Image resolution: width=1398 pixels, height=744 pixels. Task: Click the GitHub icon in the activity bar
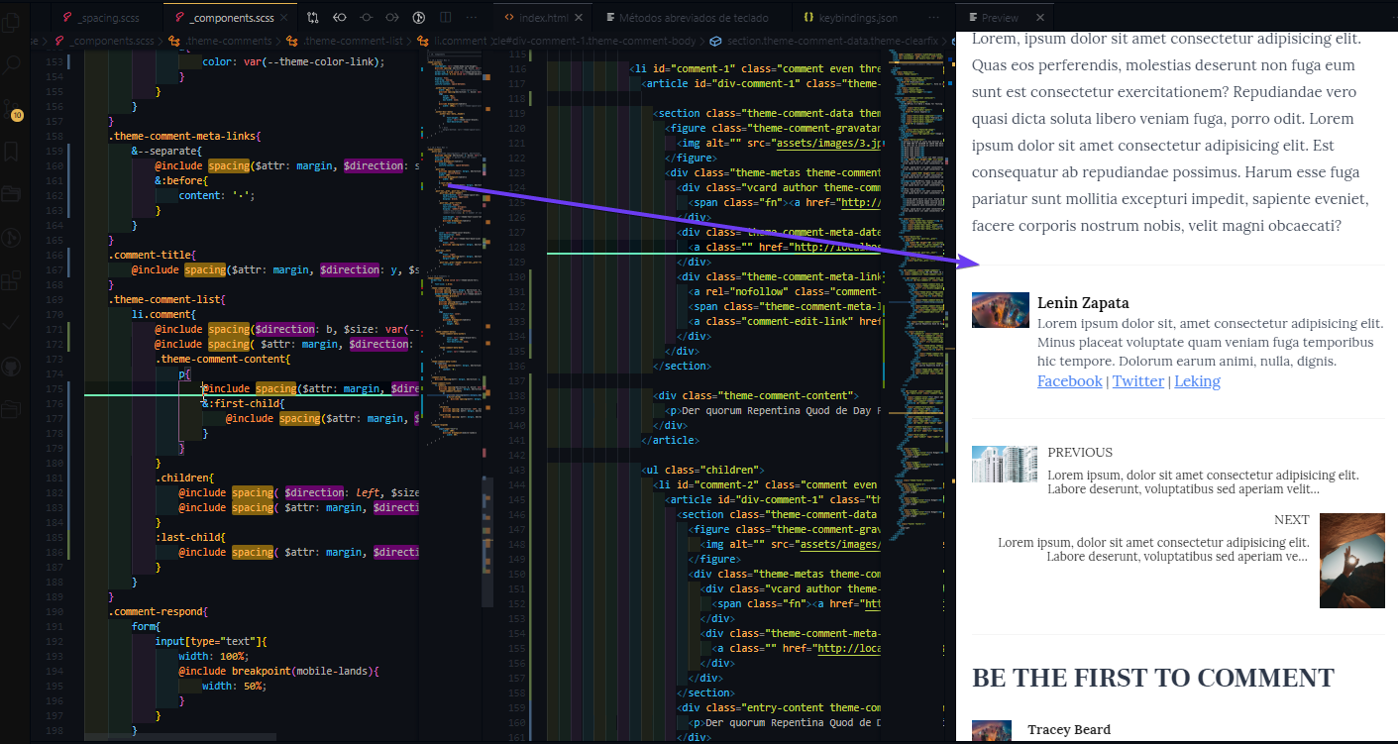pyautogui.click(x=13, y=367)
